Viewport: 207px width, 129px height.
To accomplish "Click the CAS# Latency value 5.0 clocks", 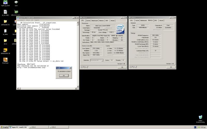I will [x=156, y=40].
